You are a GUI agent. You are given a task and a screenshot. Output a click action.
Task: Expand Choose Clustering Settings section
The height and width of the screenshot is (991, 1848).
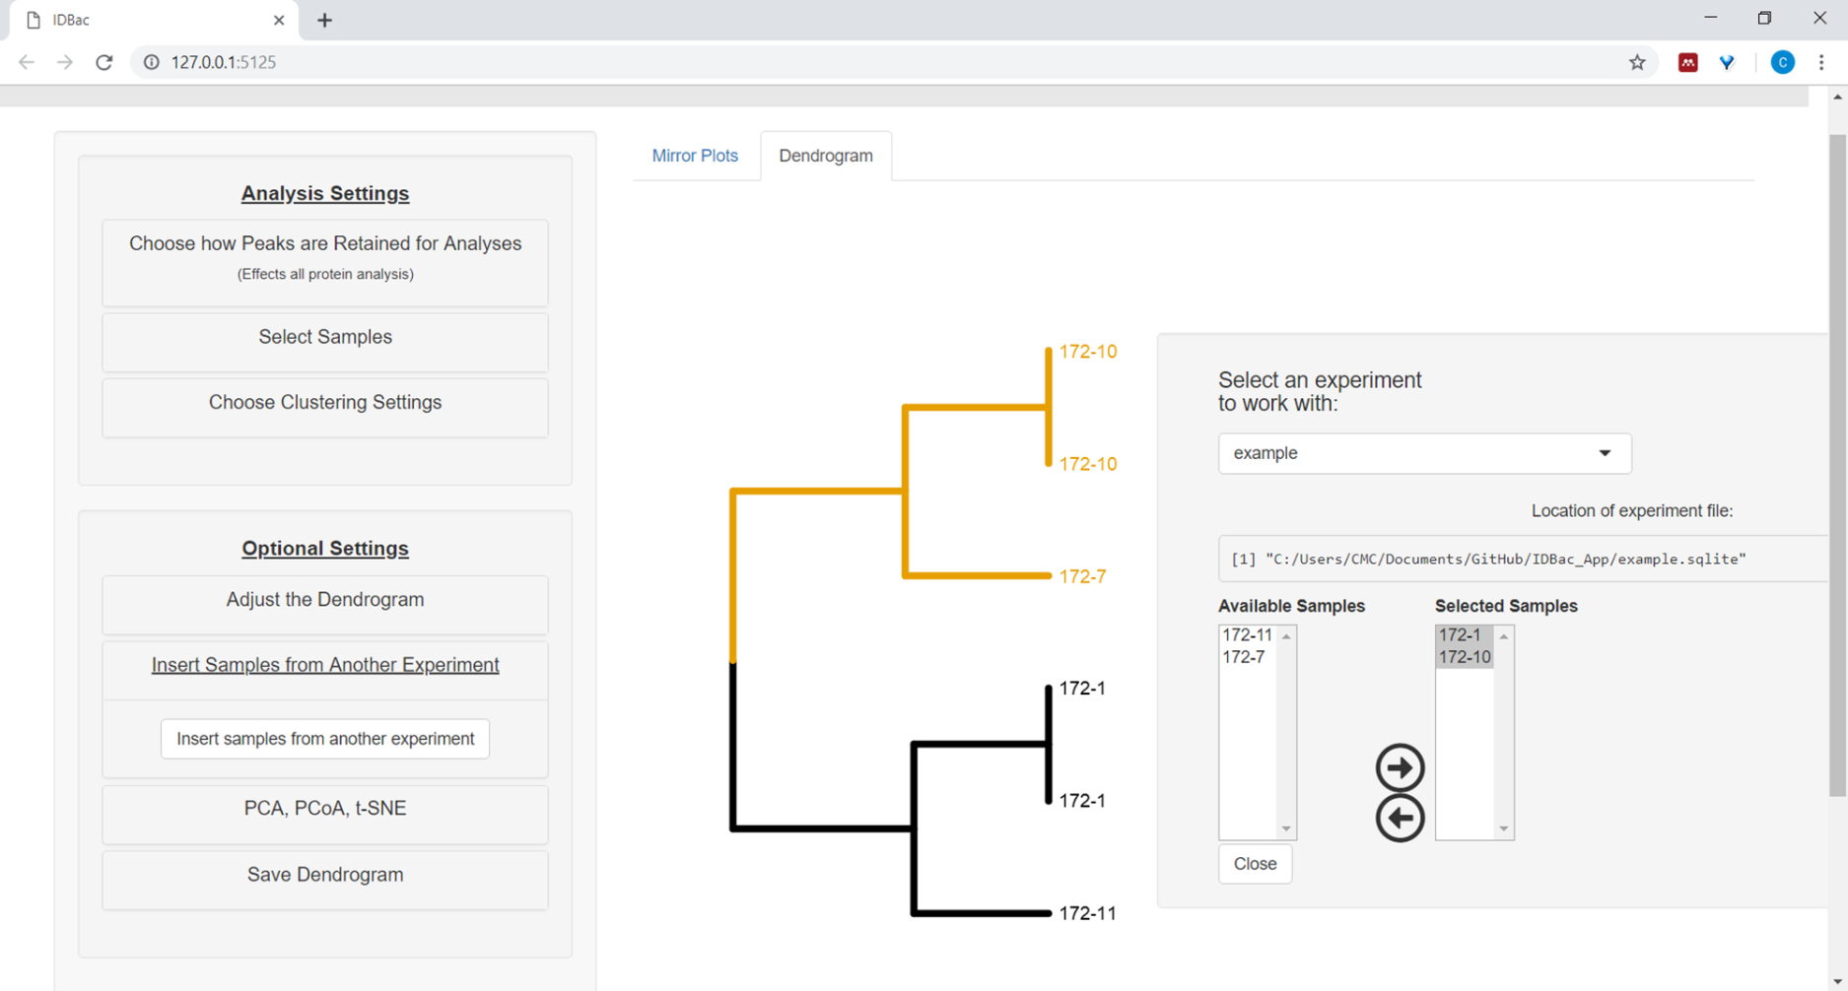click(325, 402)
